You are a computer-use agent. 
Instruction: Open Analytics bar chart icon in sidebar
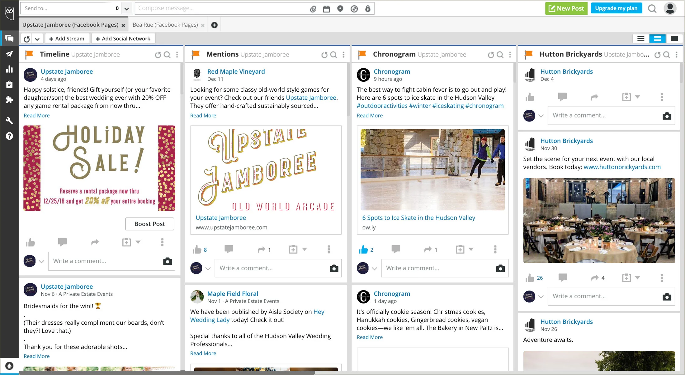(9, 69)
